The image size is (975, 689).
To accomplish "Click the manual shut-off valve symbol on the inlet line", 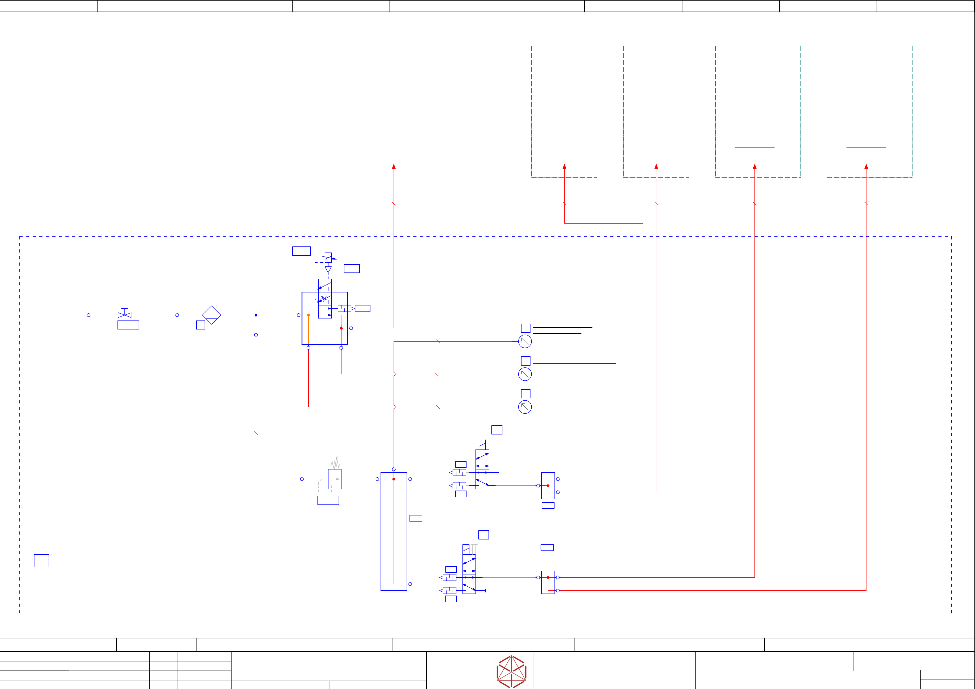I will pos(124,315).
